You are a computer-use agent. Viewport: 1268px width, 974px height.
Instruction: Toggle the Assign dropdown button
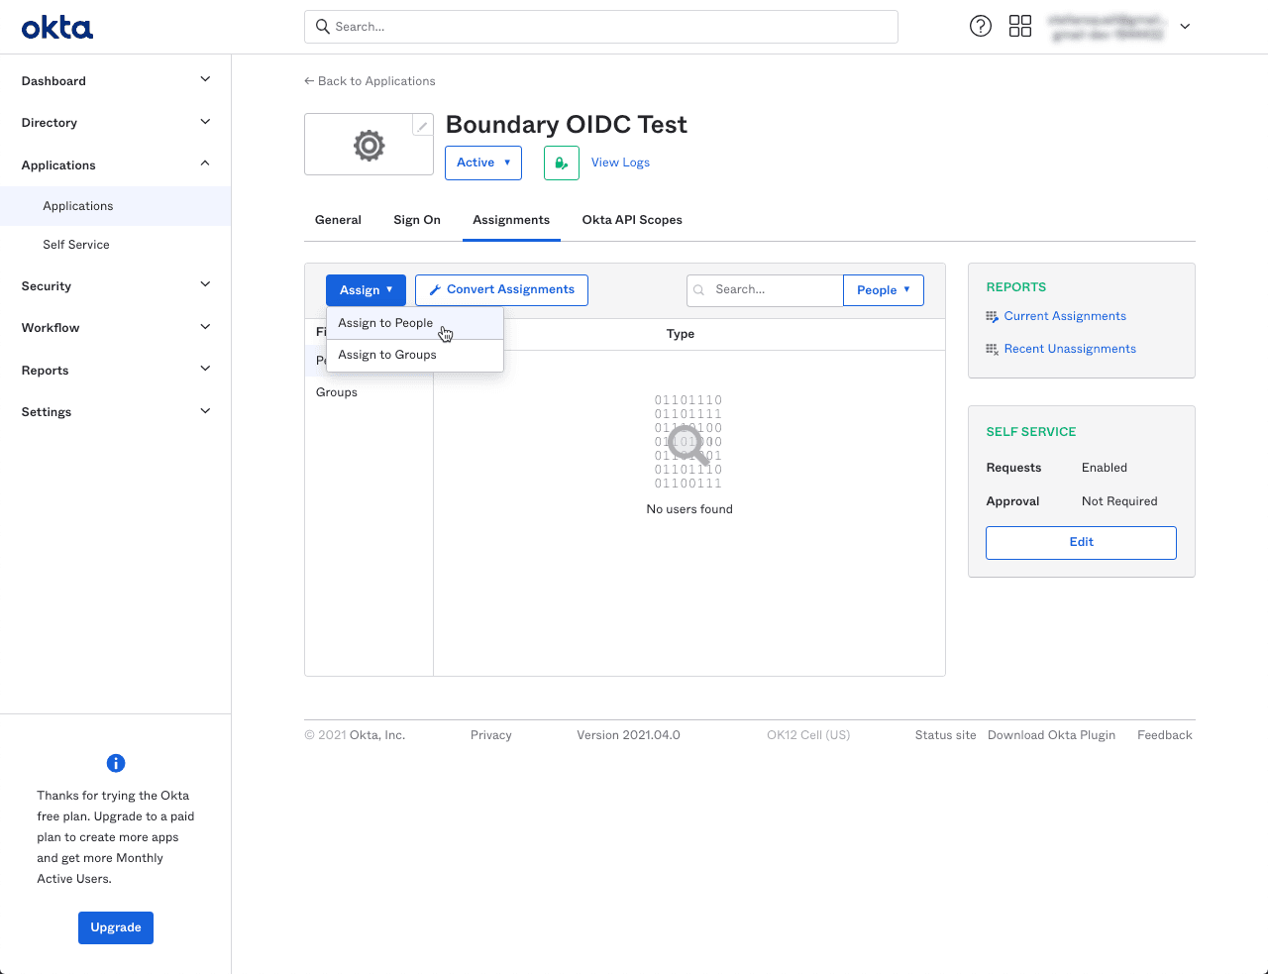click(x=366, y=290)
